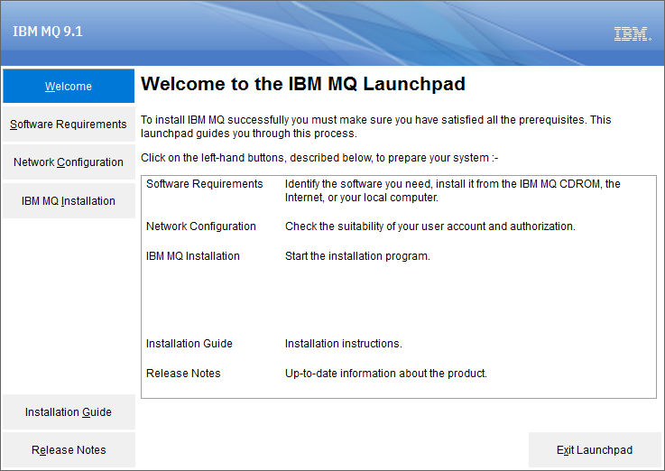View the Release Notes button
The height and width of the screenshot is (471, 665).
[69, 450]
